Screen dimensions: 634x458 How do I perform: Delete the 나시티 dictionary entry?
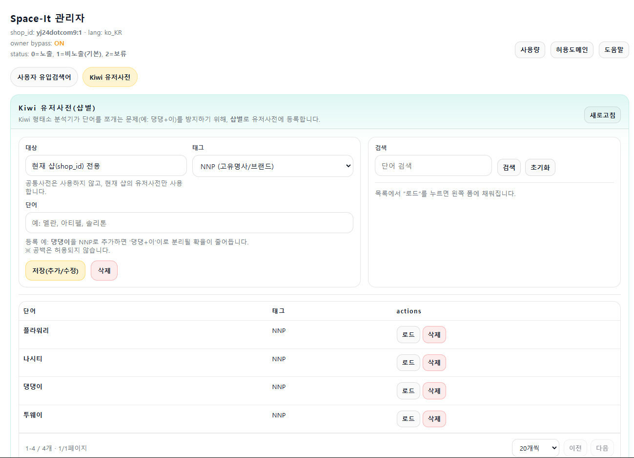434,363
